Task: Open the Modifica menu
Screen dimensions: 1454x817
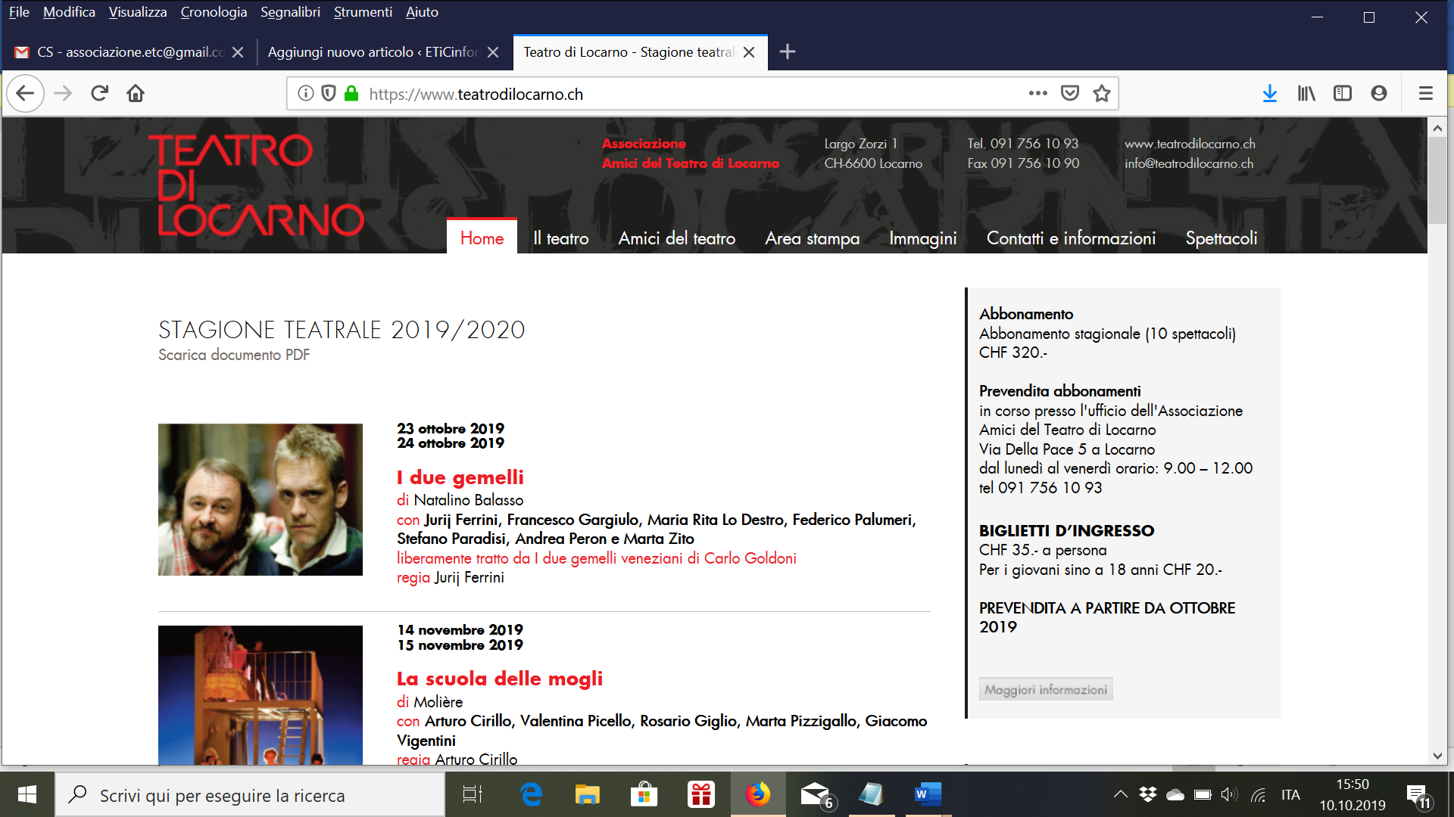Action: coord(69,12)
